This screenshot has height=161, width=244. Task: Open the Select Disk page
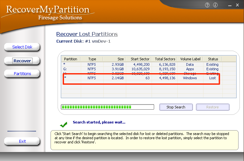(x=22, y=47)
